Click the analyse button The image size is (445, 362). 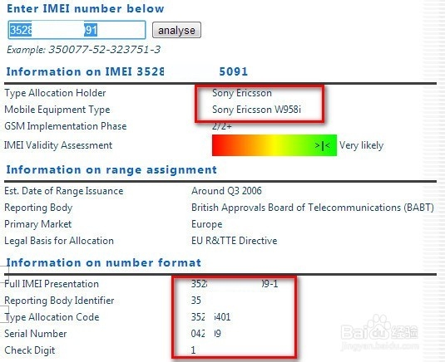coord(176,30)
